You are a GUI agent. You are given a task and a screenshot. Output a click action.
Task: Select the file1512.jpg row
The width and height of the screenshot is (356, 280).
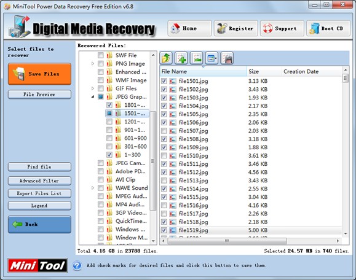point(251,173)
